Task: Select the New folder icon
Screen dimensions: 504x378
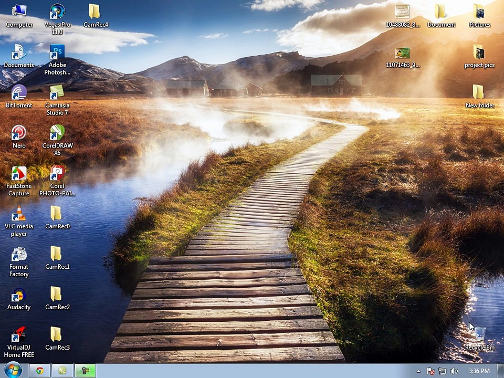Action: coord(479,97)
